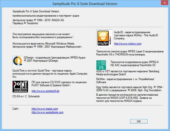Screen dimensions: 170x131
Task: Click the 'CD-DA от C. Schmelnik' text
Action: (x=26, y=96)
